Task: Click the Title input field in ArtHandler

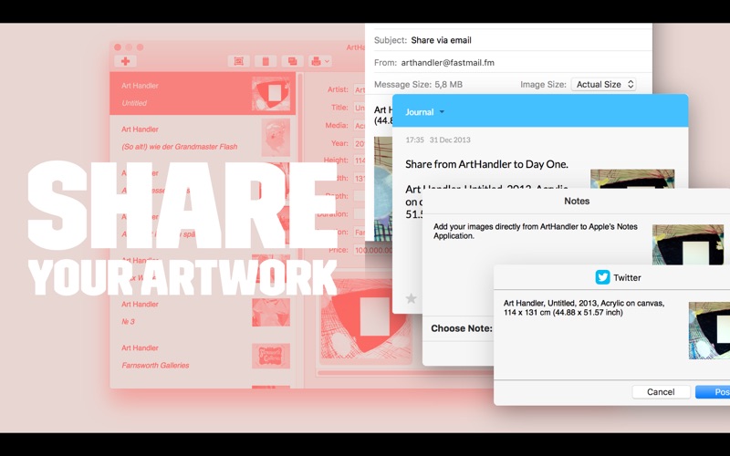Action: coord(359,108)
